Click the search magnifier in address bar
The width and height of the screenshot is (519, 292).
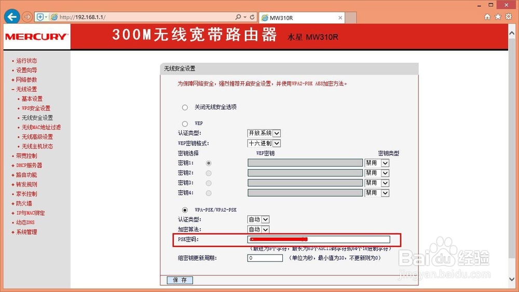[x=238, y=17]
